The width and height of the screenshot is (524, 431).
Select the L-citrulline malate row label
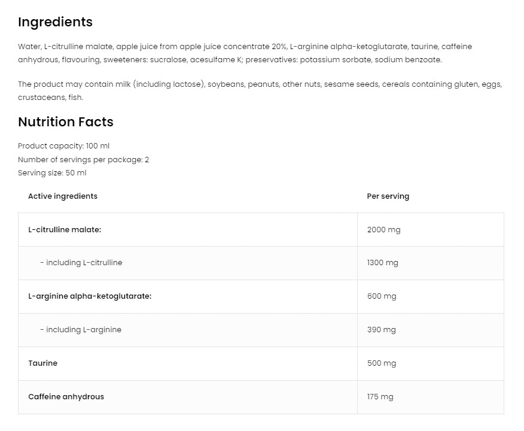(x=65, y=230)
